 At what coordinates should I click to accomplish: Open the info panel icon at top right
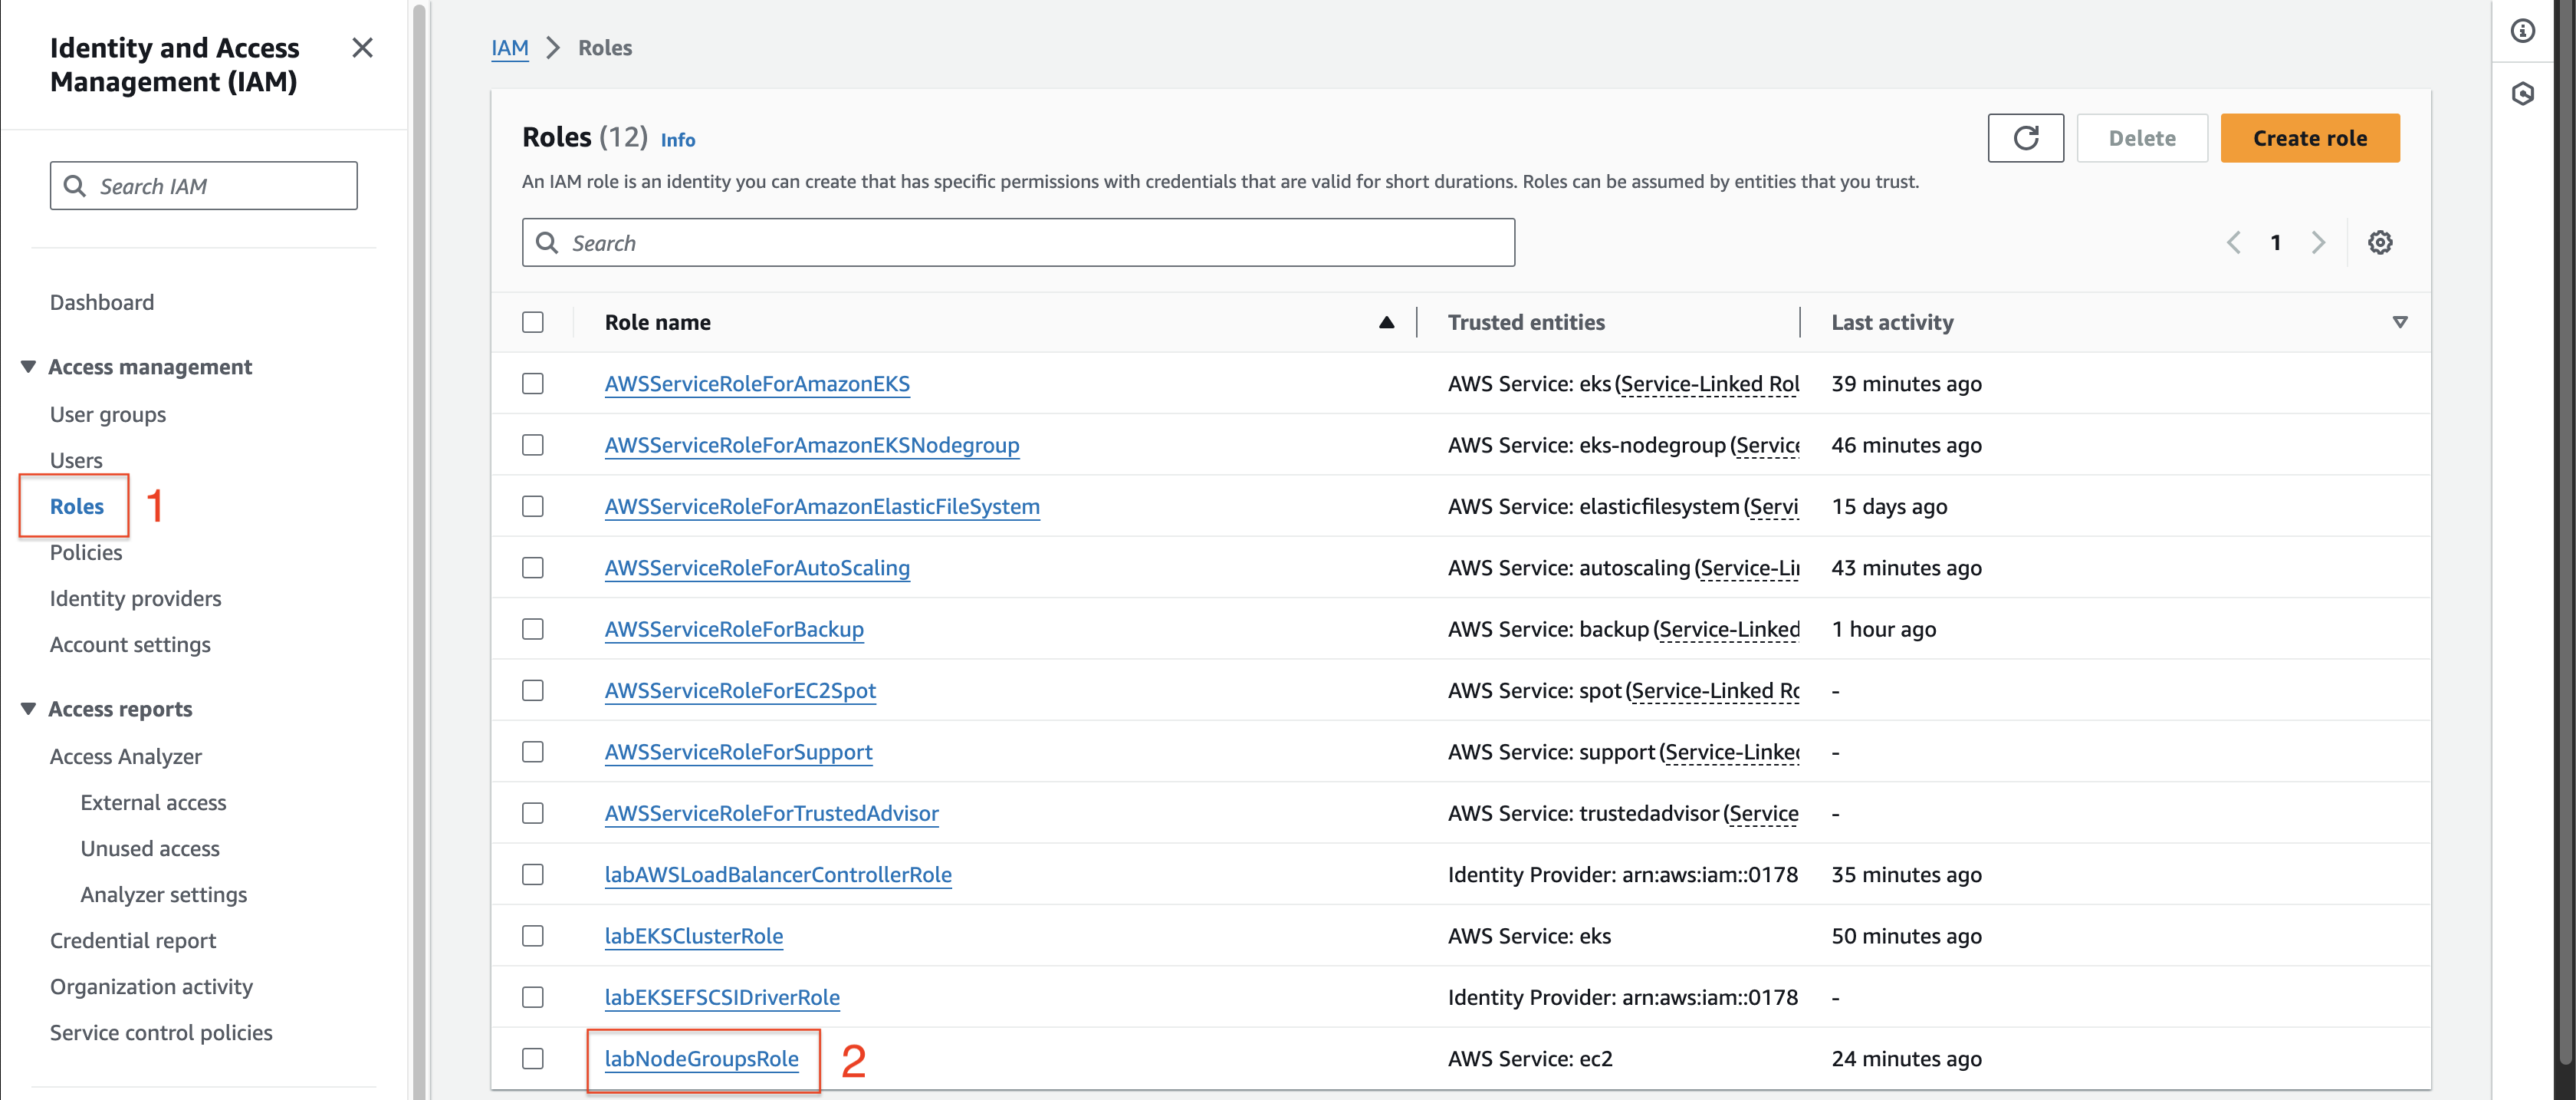[x=2522, y=31]
